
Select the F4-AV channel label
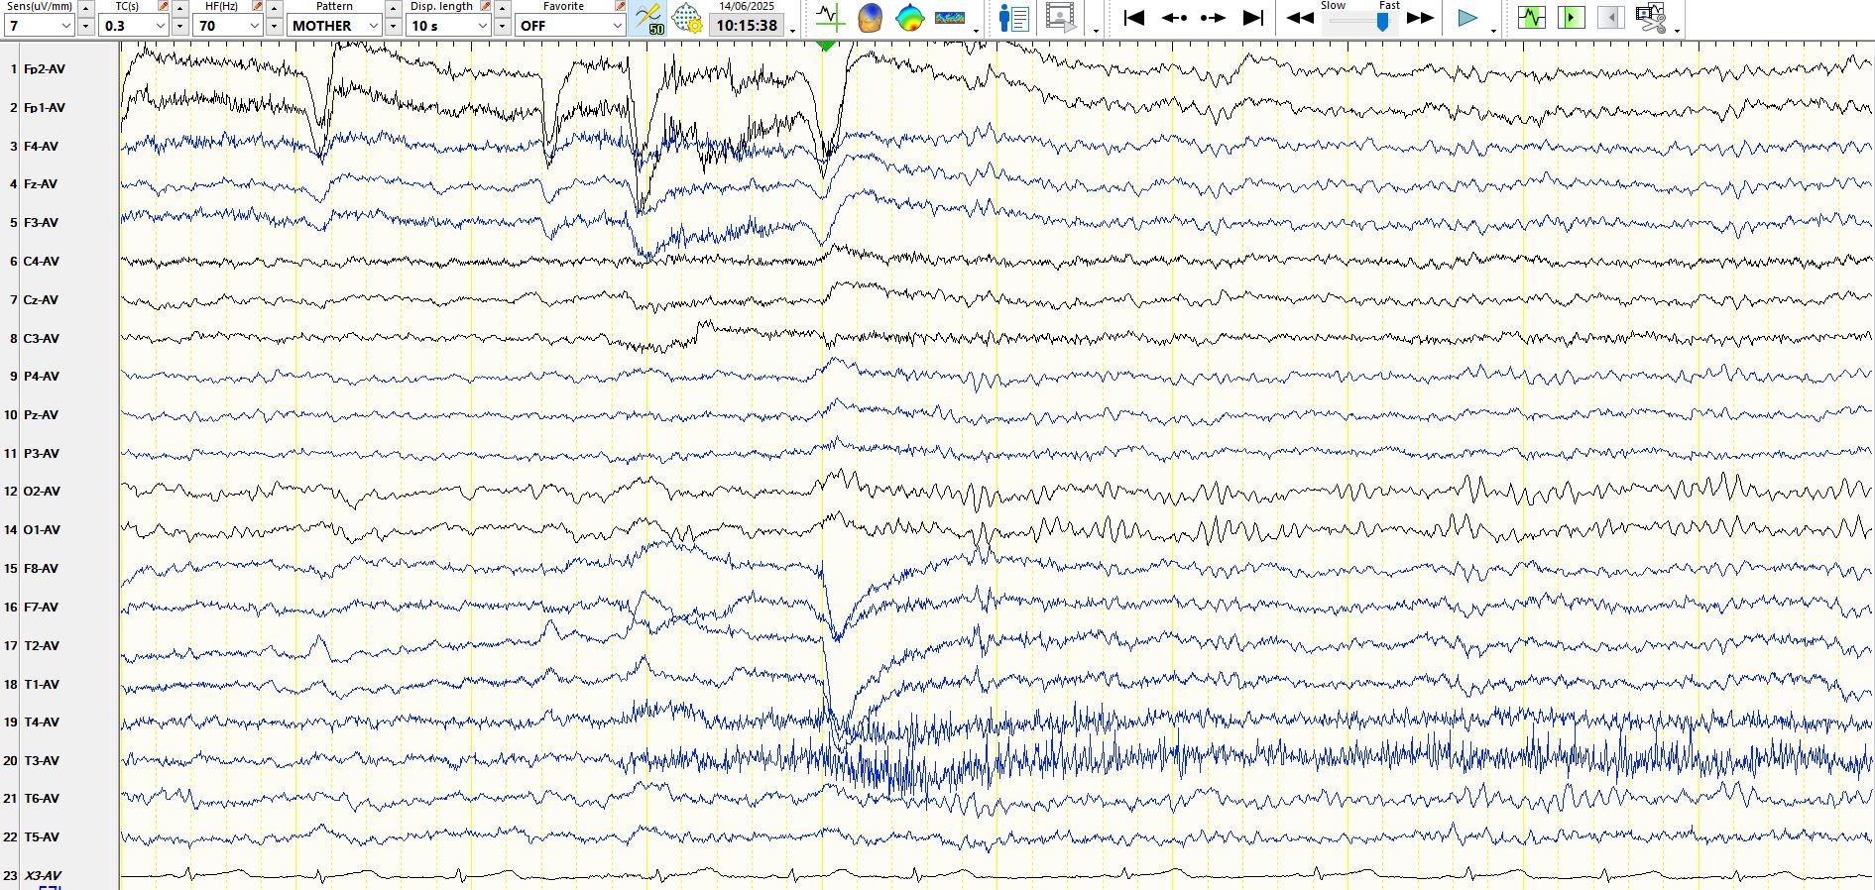pyautogui.click(x=41, y=147)
